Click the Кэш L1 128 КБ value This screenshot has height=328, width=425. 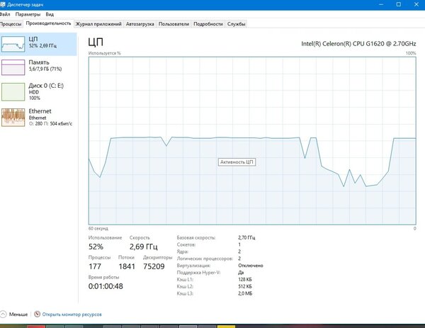pos(245,280)
